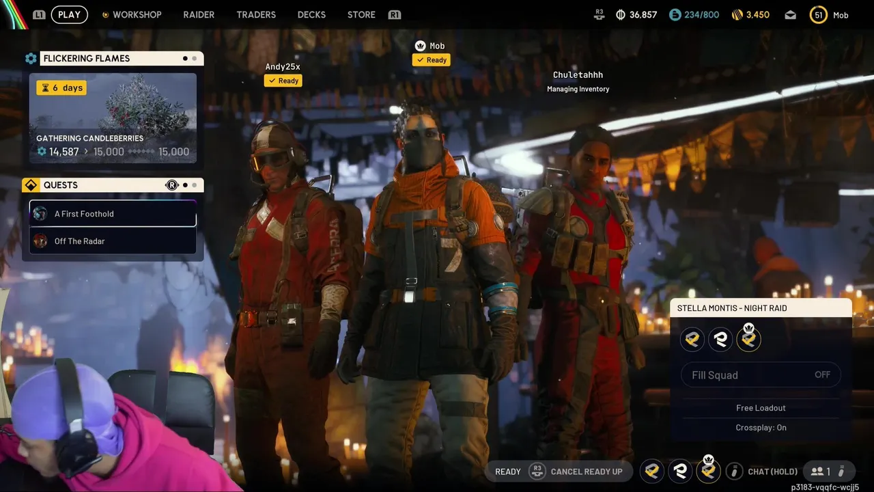Click the Ready checkmark badge under Mob

(x=432, y=60)
